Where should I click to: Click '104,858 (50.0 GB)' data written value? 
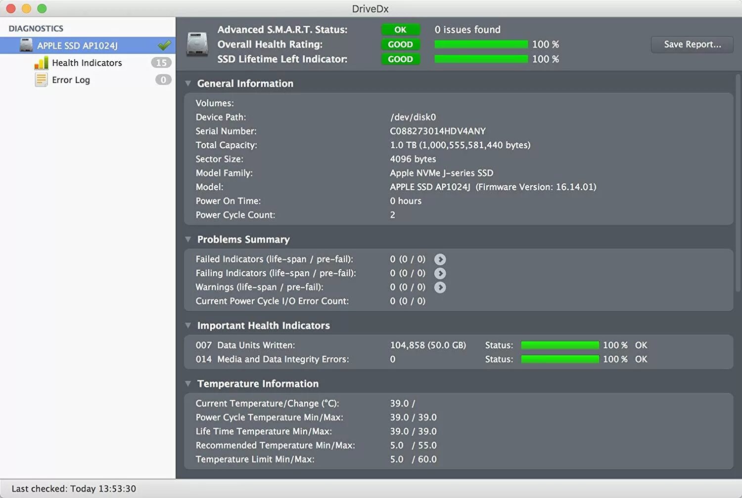point(428,345)
